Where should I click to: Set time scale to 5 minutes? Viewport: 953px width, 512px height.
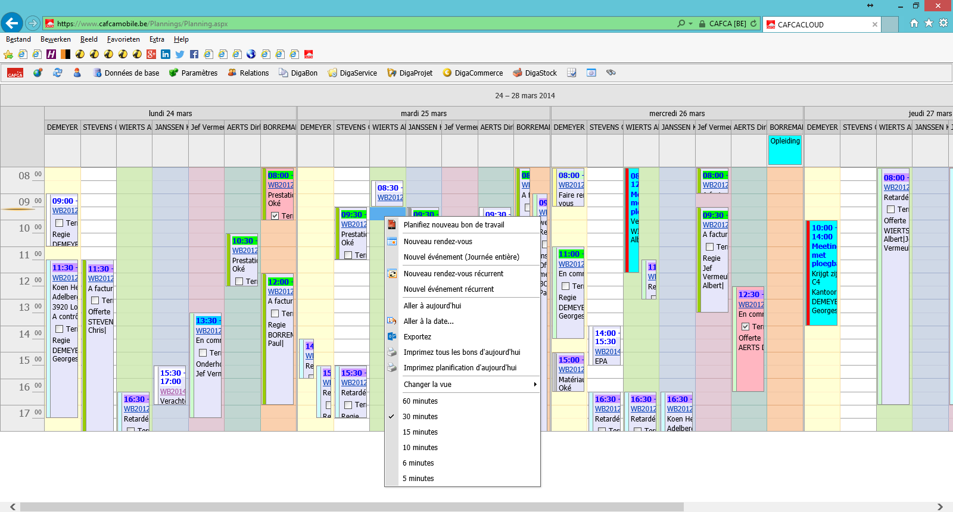462,479
